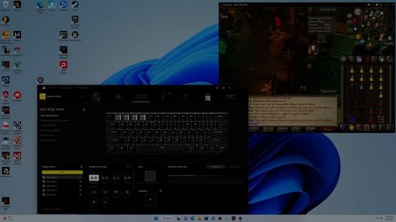
Task: Open the Home tab in iCUE
Action: [x=52, y=88]
